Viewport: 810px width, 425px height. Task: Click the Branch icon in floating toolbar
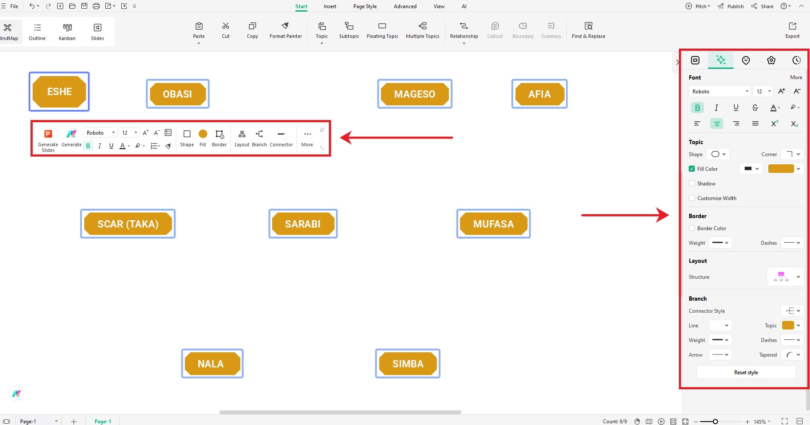(259, 134)
